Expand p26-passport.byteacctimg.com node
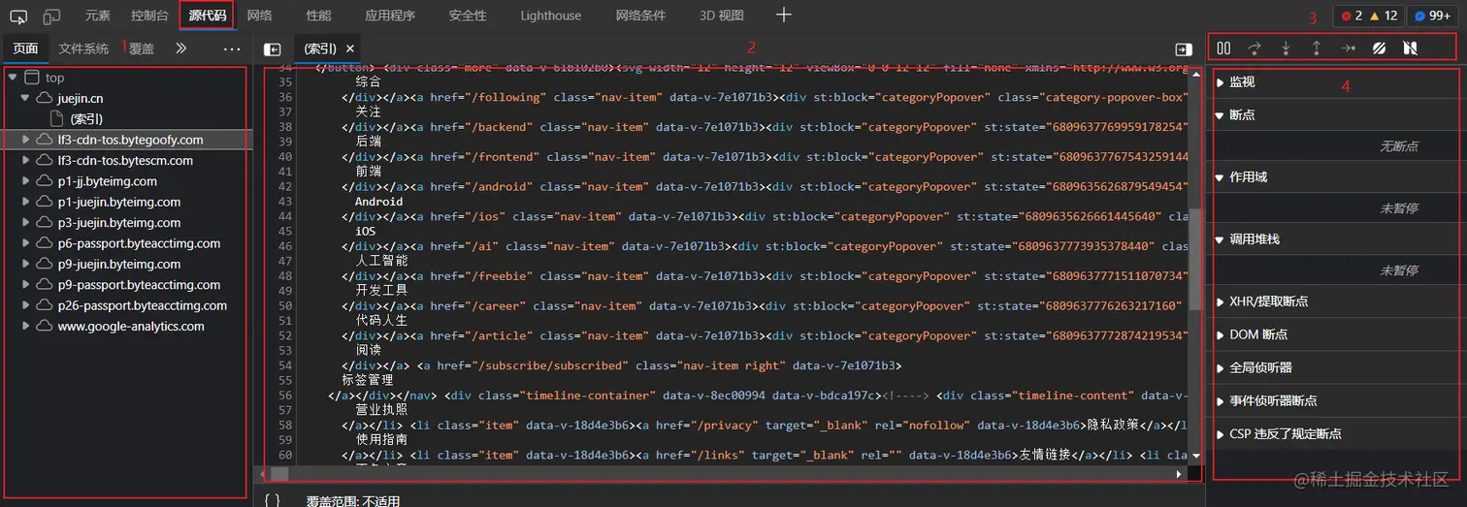1467x507 pixels. (x=26, y=305)
